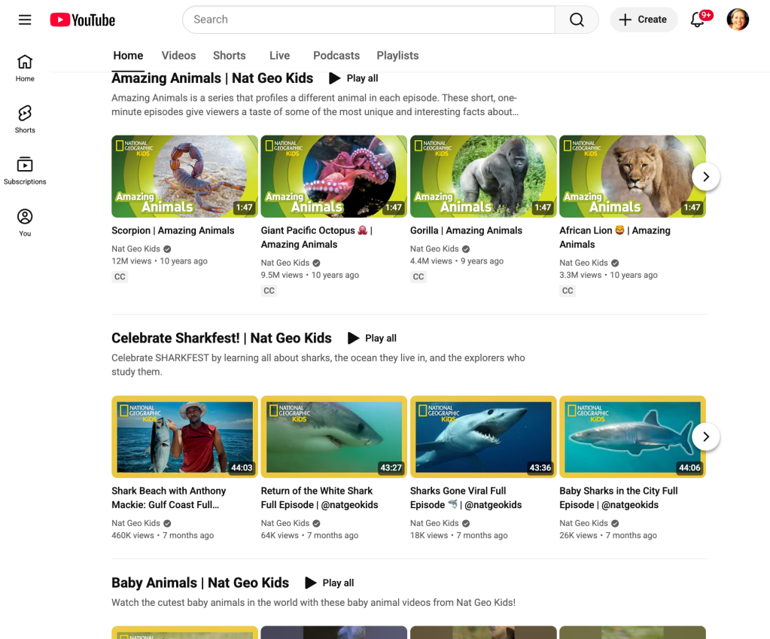Play all Baby Animals videos
Viewport: 770px width, 639px height.
coord(330,583)
